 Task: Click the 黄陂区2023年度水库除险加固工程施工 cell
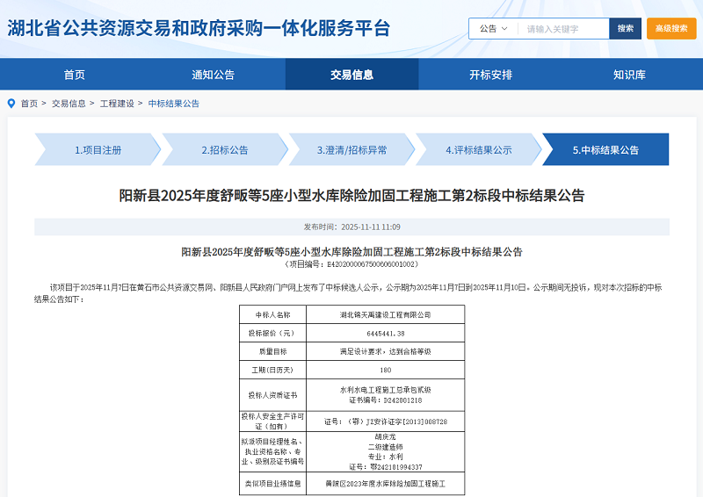[x=385, y=484]
